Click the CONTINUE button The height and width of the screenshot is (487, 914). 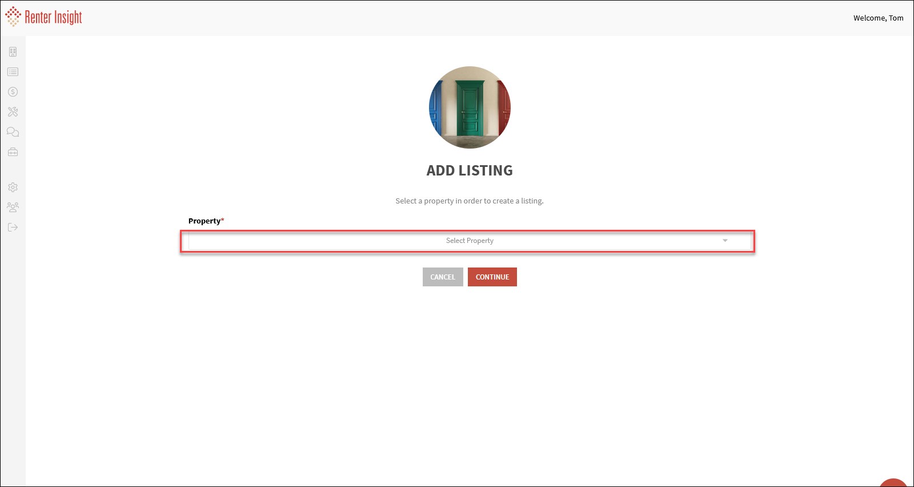[492, 277]
